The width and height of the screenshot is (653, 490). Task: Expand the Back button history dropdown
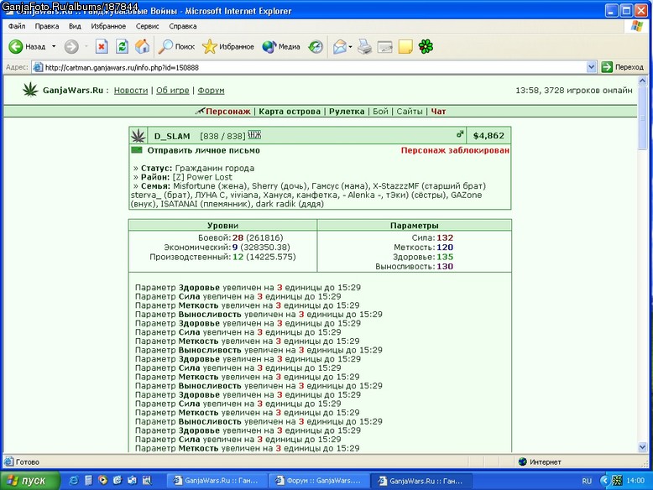[x=54, y=47]
